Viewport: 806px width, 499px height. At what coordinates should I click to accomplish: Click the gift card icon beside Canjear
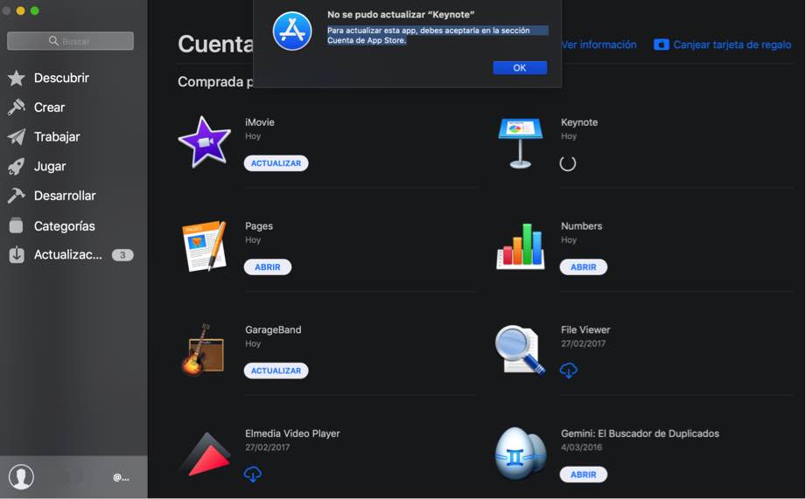click(x=661, y=45)
